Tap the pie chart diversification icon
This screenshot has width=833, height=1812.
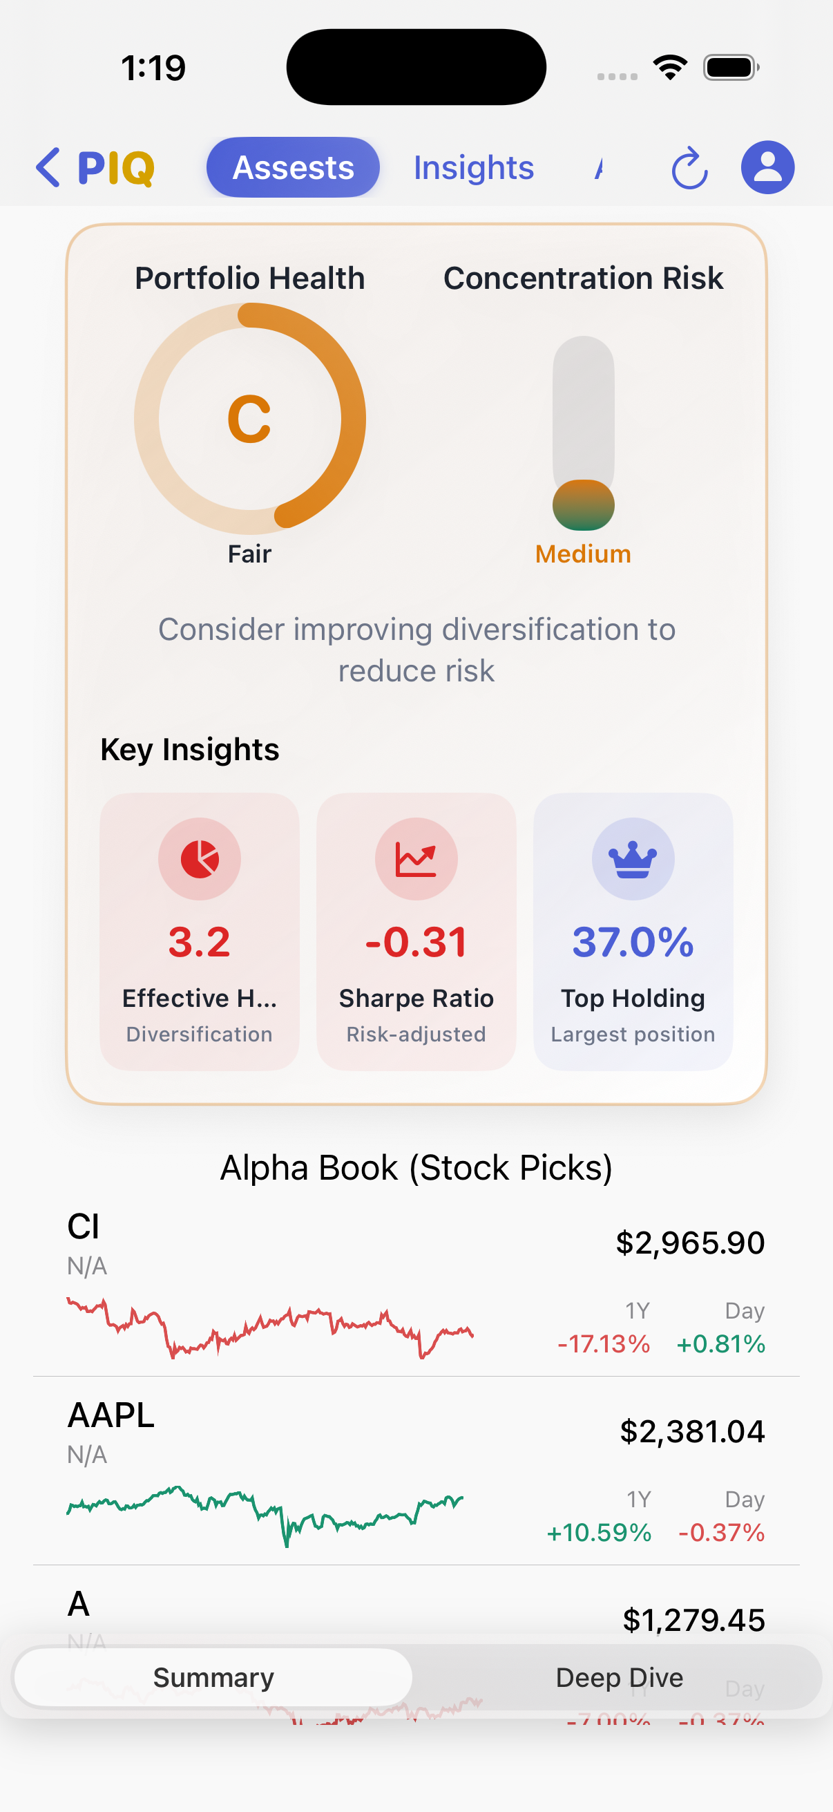coord(200,859)
